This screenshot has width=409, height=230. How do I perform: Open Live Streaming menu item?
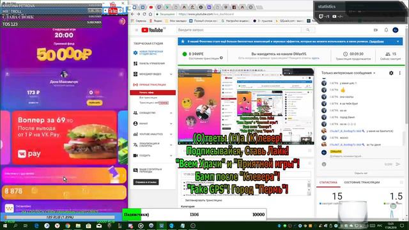[x=150, y=85]
